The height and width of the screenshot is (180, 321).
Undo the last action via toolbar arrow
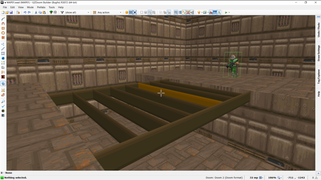click(25, 12)
